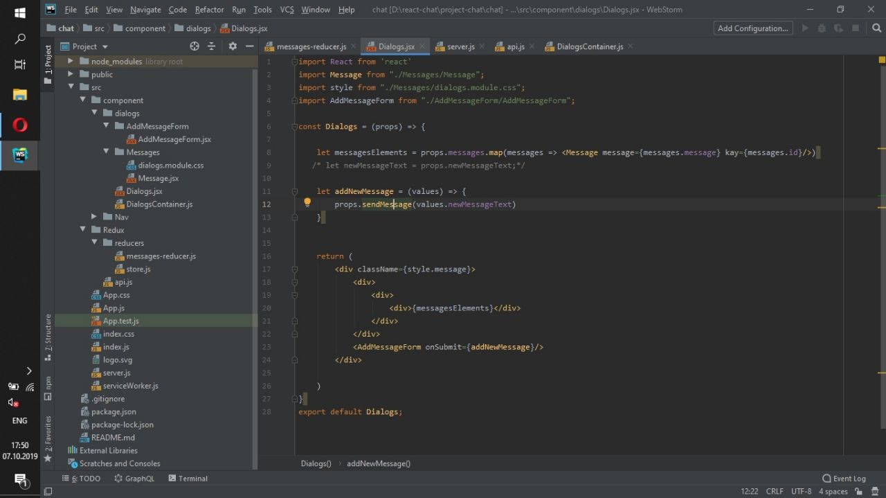Open the Event Log
886x498 pixels.
pyautogui.click(x=844, y=479)
